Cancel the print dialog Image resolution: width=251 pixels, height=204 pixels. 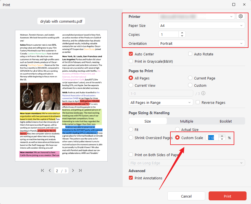click(x=186, y=196)
